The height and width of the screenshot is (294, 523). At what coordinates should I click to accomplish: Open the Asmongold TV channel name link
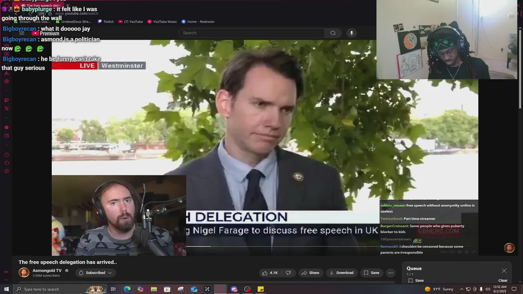(x=47, y=271)
